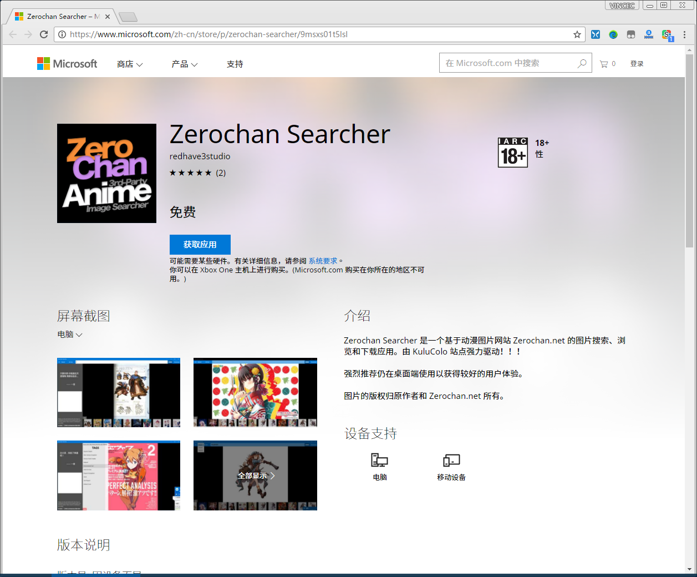The width and height of the screenshot is (697, 577).
Task: Select the Zerochan Searcher browser tab
Action: tap(63, 17)
